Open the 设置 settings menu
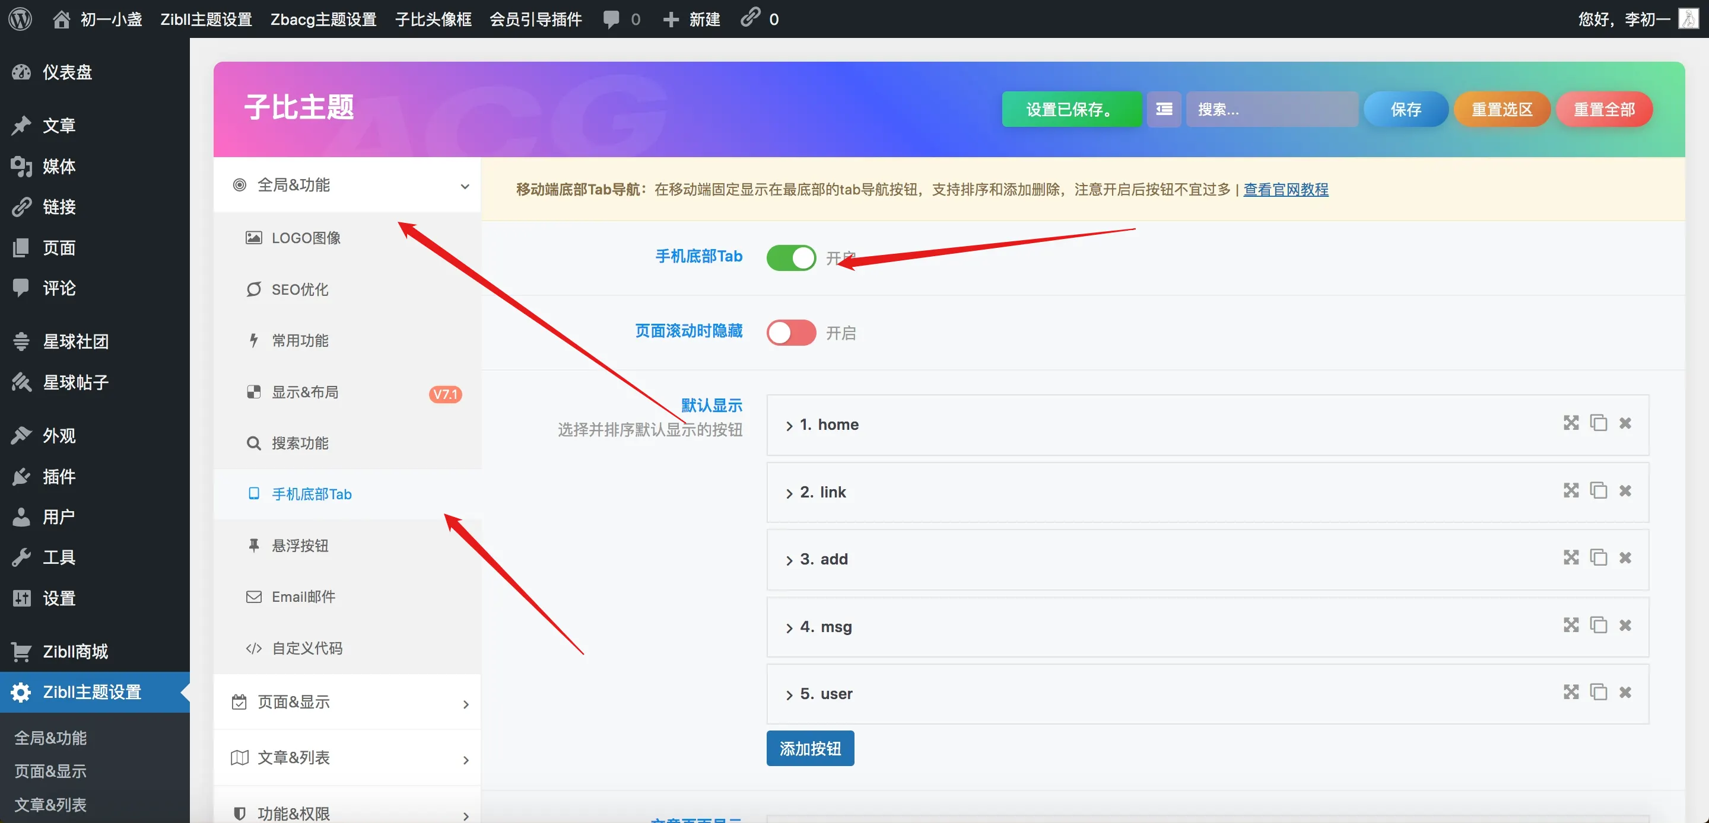 [x=95, y=598]
